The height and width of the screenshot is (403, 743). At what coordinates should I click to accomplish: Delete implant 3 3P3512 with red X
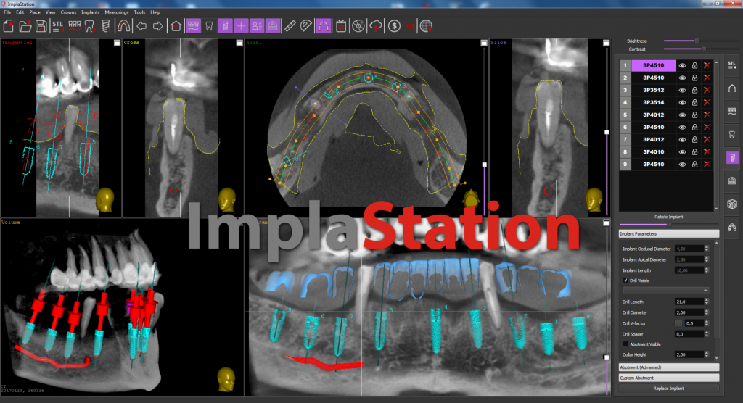[x=707, y=90]
